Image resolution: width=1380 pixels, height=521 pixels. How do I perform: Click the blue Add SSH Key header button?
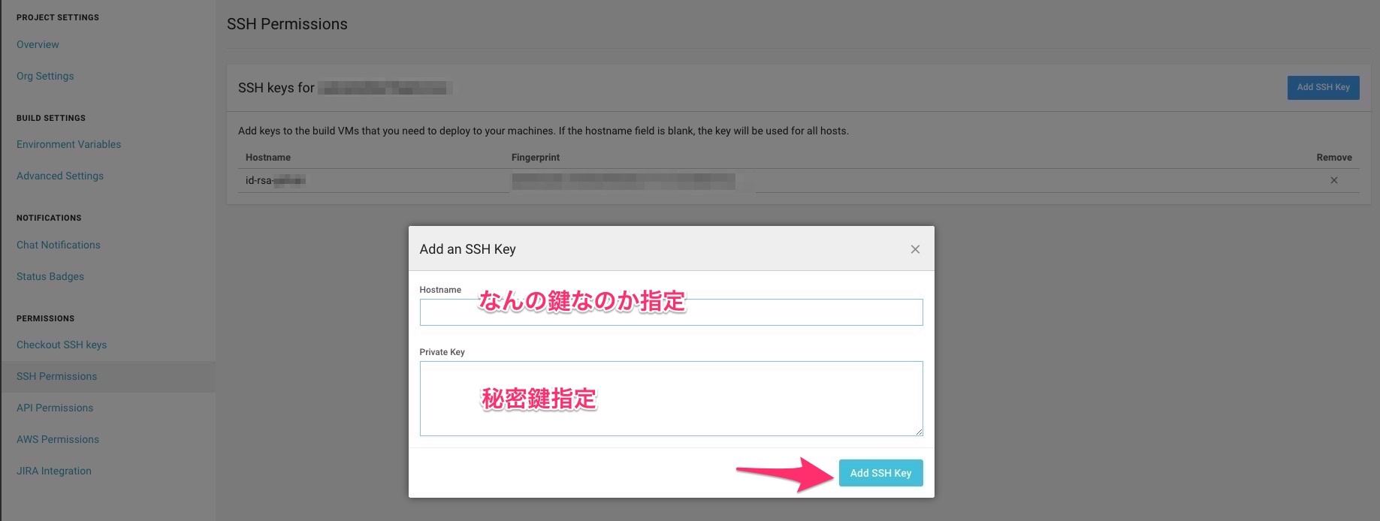pos(1322,87)
